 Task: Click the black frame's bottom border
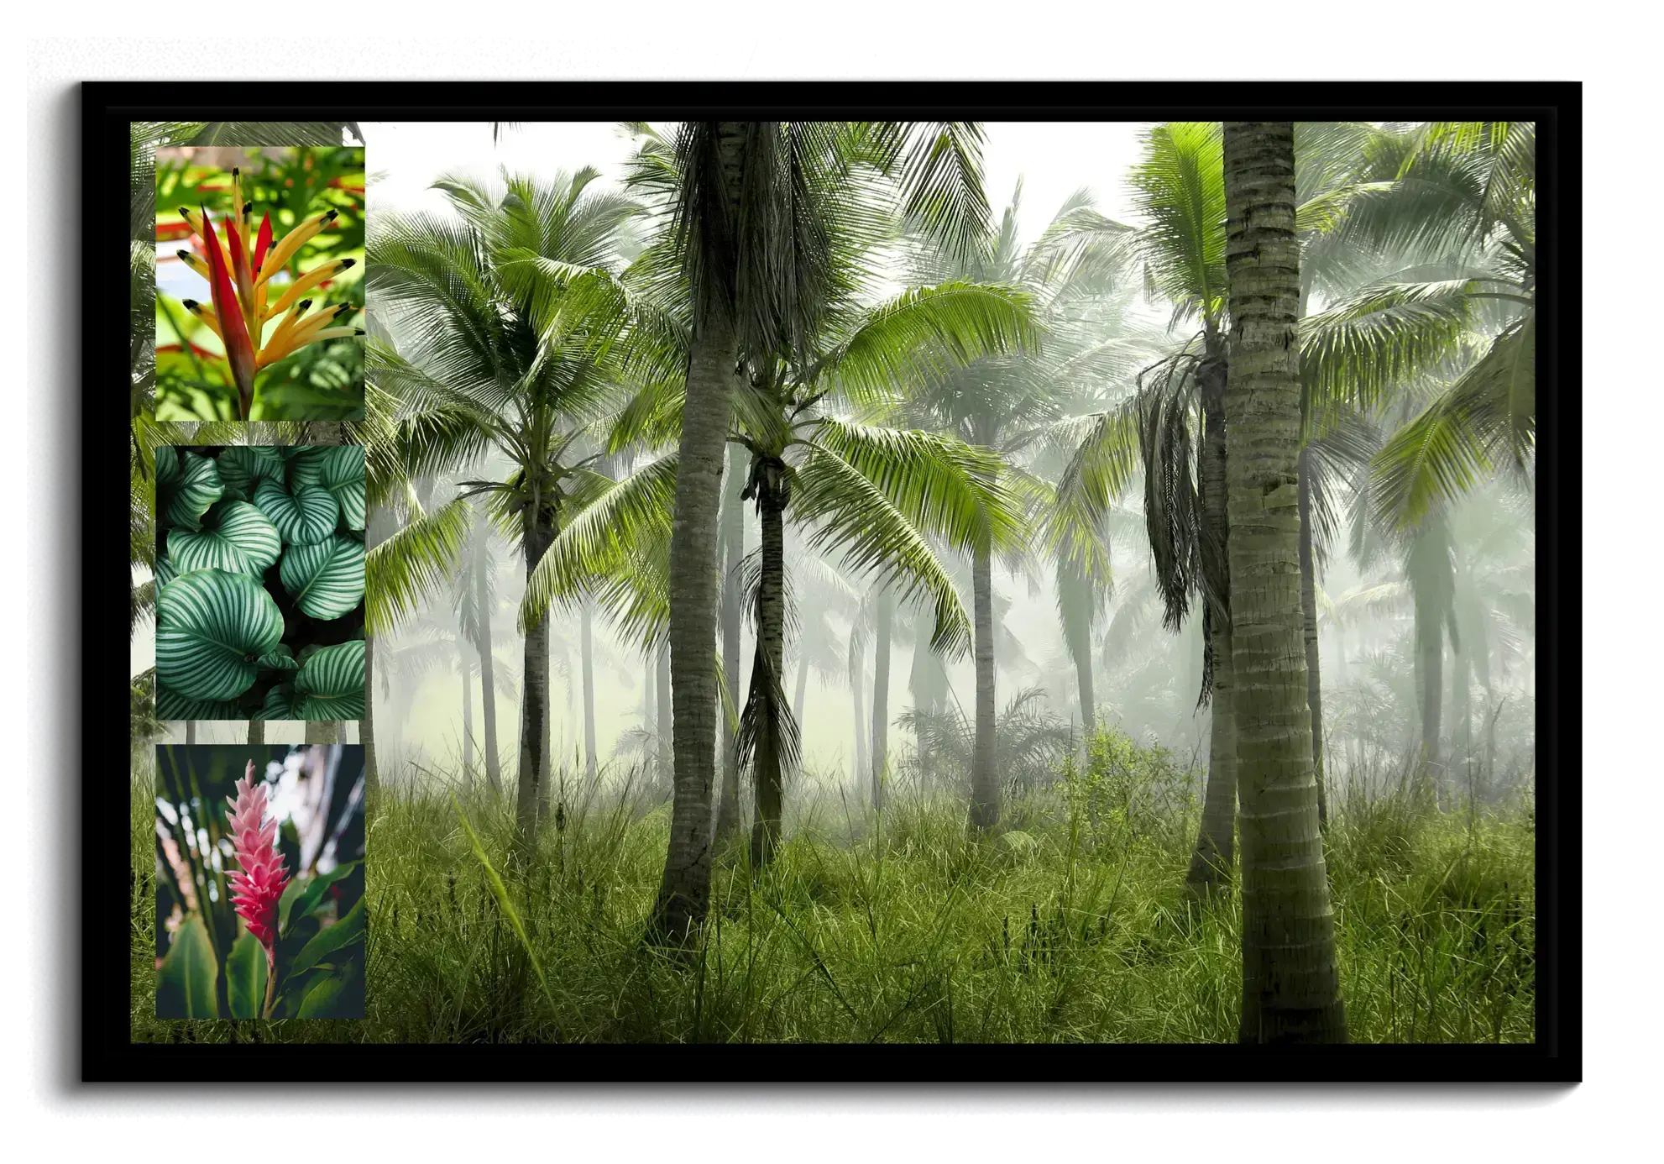pos(831,1062)
